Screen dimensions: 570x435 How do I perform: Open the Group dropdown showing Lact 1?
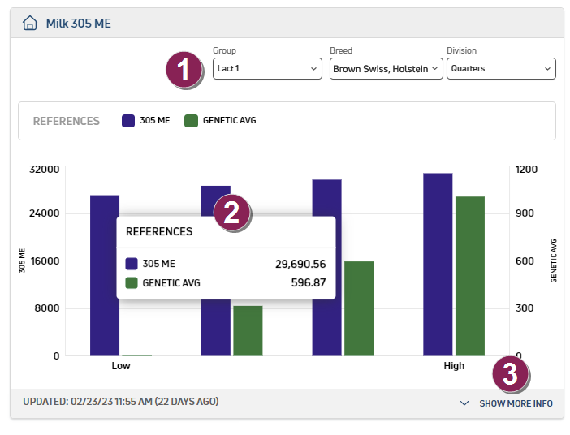pos(267,69)
